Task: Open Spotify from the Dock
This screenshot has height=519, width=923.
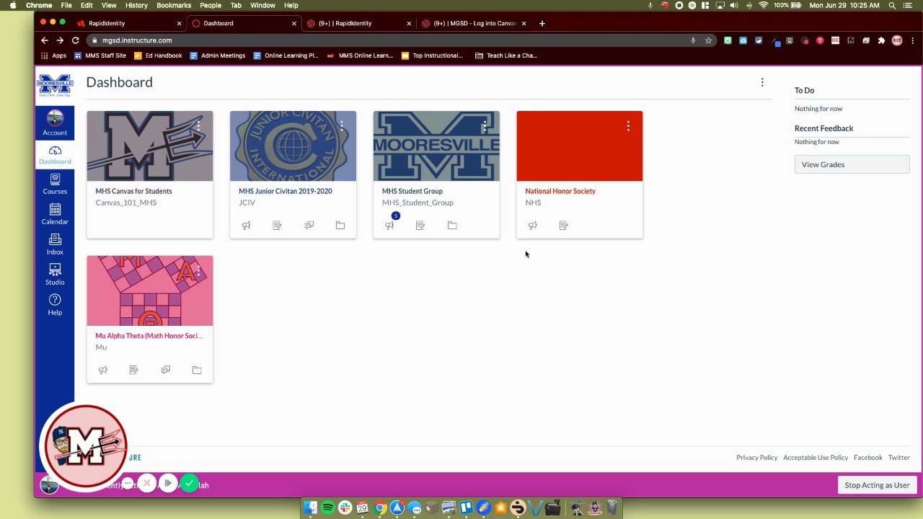Action: pyautogui.click(x=328, y=508)
